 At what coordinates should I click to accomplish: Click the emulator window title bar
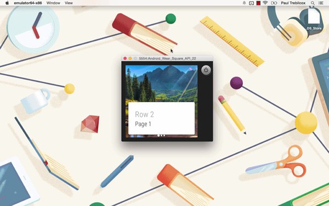[167, 58]
